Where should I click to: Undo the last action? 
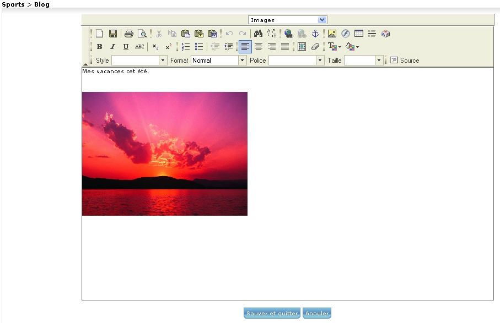tap(229, 34)
